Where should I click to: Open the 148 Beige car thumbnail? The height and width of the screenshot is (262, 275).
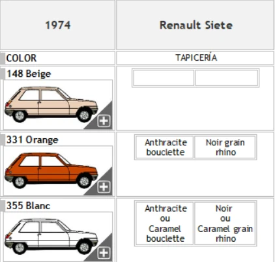pyautogui.click(x=58, y=104)
